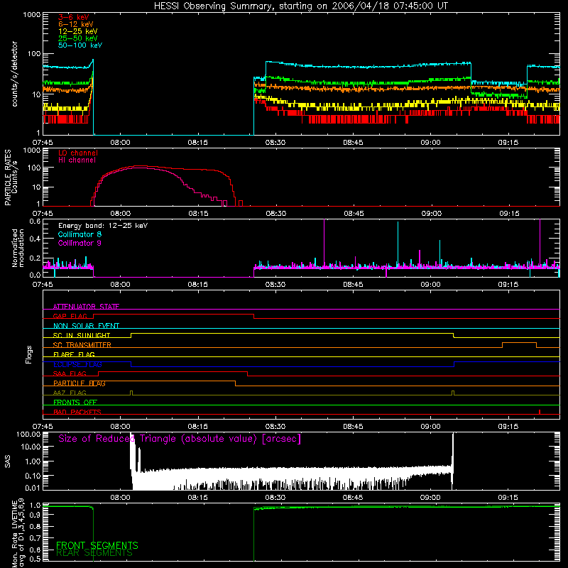Select the 12-25 keV legend label in top plot

coord(78,31)
